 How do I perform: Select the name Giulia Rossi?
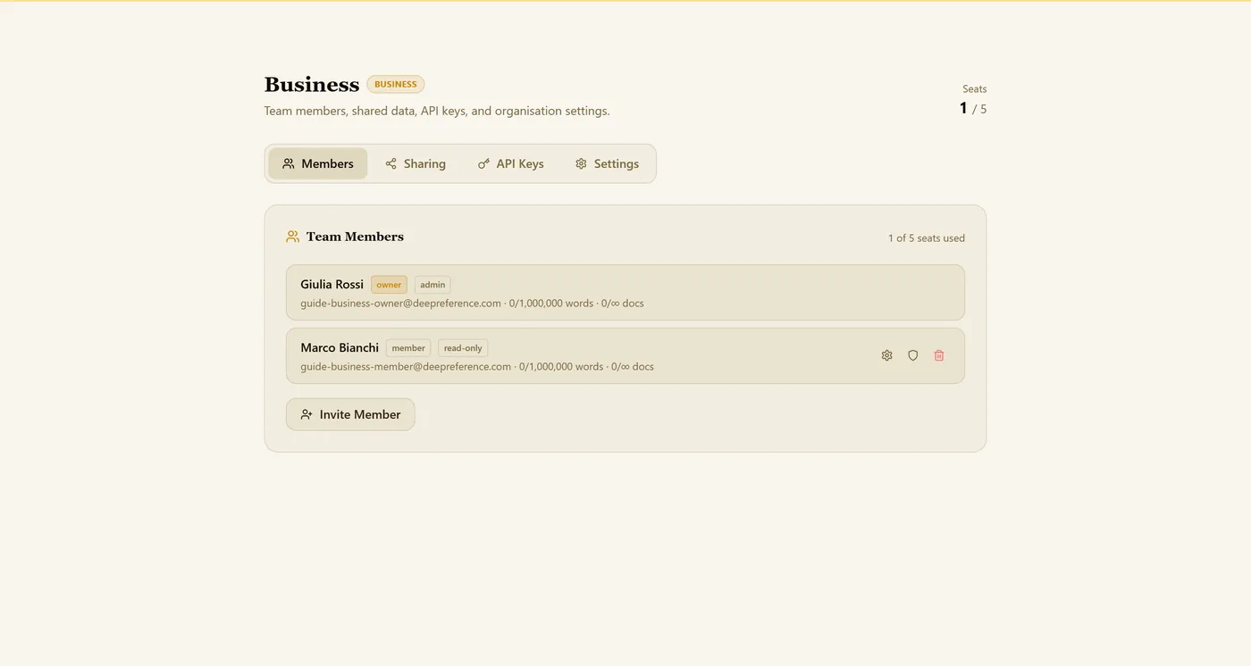(332, 284)
